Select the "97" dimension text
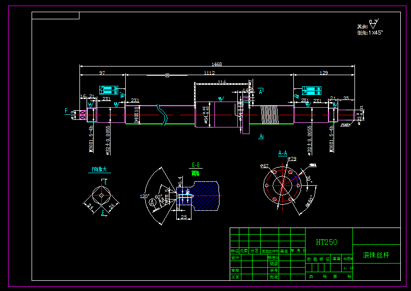This screenshot has width=411, height=291. pyautogui.click(x=102, y=73)
